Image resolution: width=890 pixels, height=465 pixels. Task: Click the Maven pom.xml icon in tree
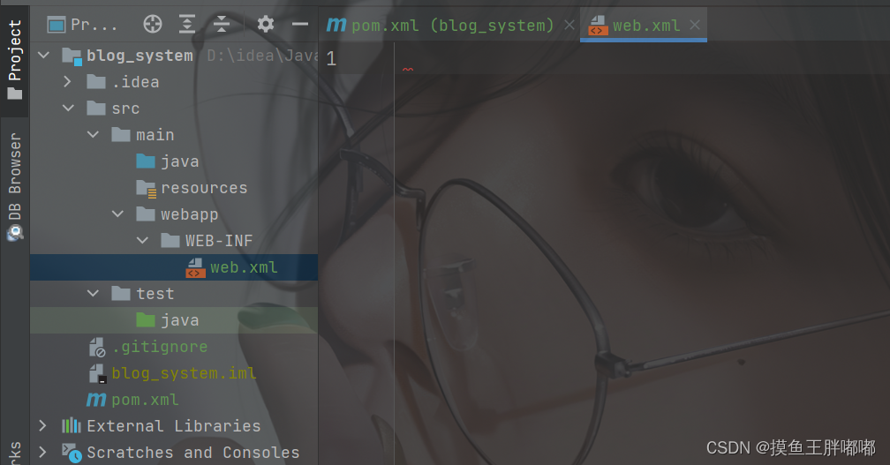96,400
